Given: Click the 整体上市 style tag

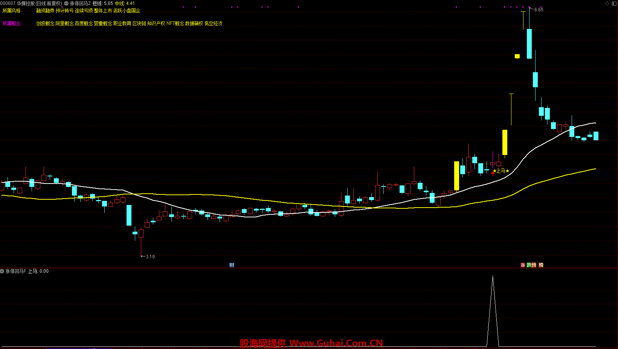Looking at the screenshot, I should [103, 11].
